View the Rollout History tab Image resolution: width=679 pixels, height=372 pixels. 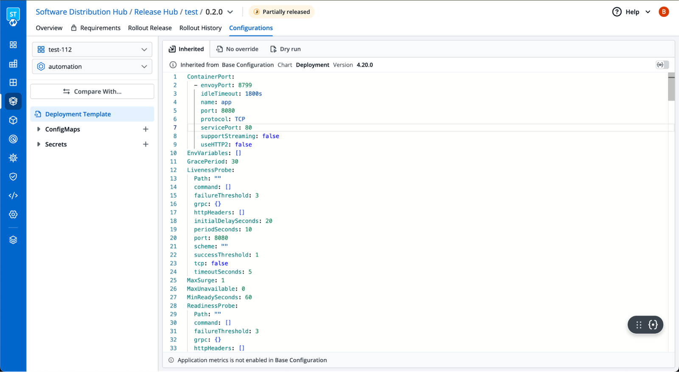200,28
